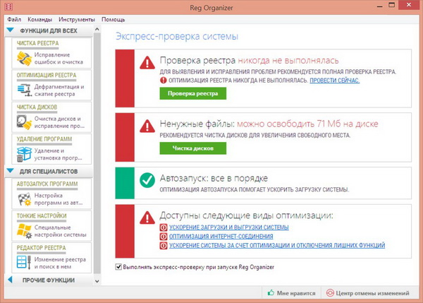
Task: Click the Центр отмены изменений label
Action: point(372,293)
